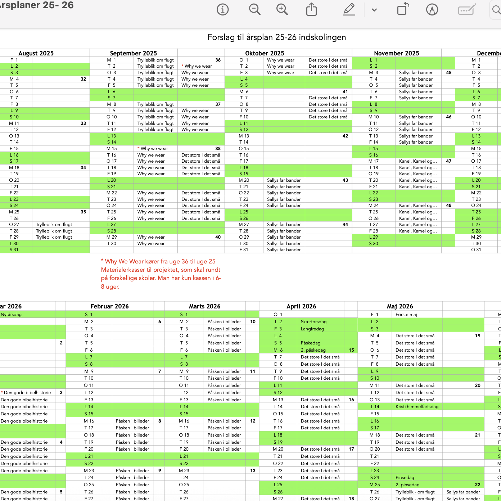Viewport: 501px width, 501px height.
Task: Select 'Sallys far bander' on Oktober M 20
Action: click(x=284, y=180)
